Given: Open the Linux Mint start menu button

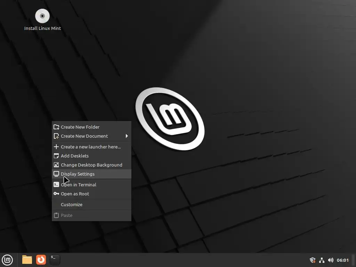Looking at the screenshot, I should 7,260.
